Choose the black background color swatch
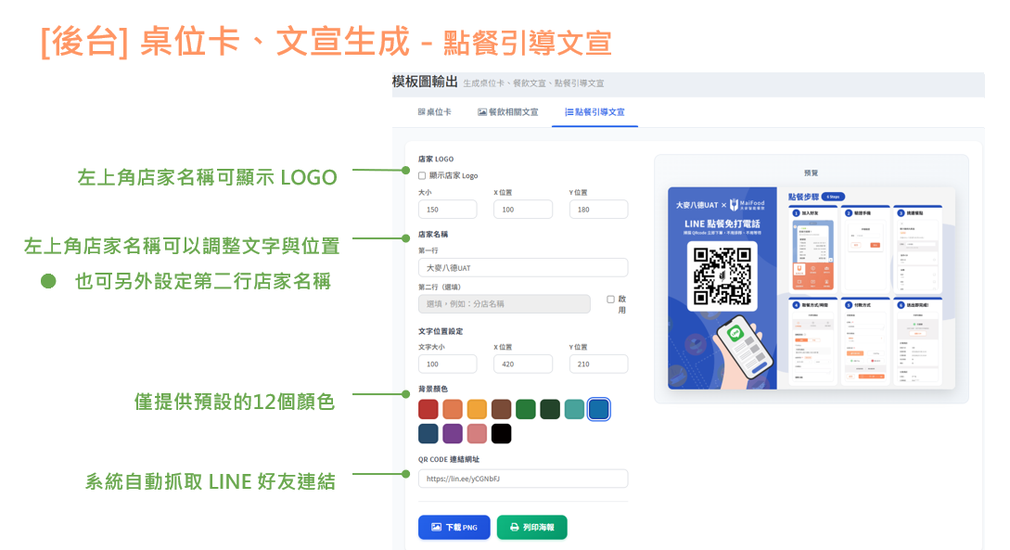This screenshot has height=550, width=1010. 501,433
